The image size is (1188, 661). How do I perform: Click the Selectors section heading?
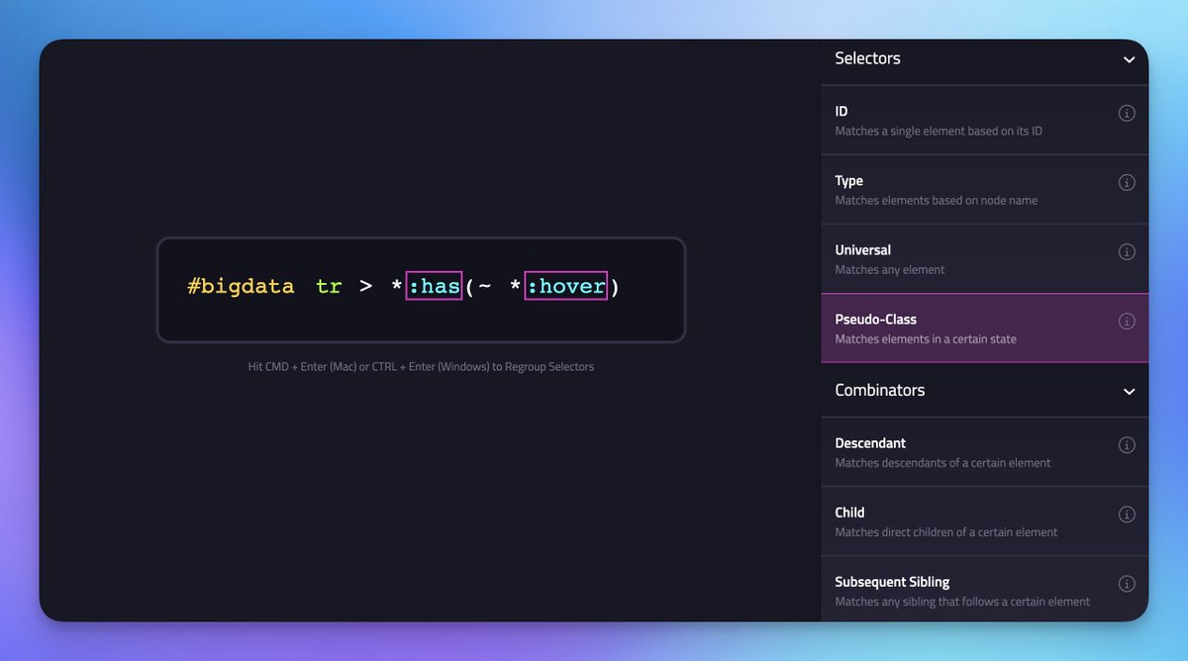coord(867,58)
